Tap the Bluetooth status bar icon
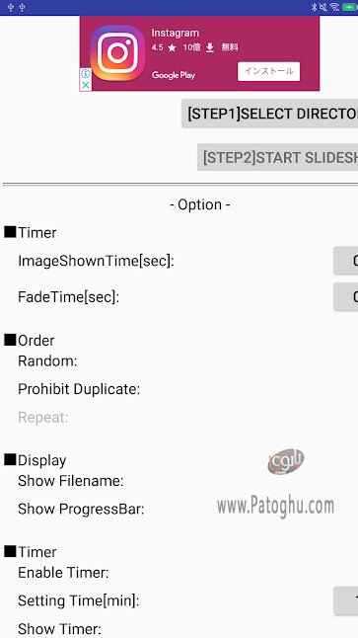 [314, 7]
